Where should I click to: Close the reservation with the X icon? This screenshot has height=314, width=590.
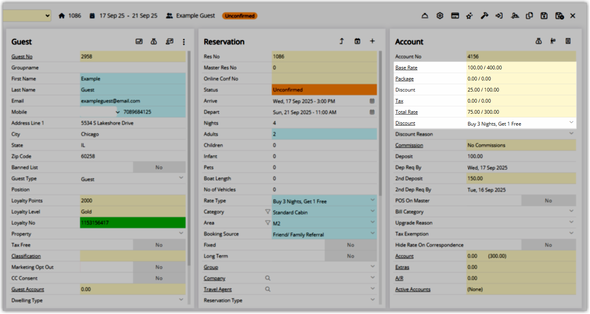tap(573, 16)
